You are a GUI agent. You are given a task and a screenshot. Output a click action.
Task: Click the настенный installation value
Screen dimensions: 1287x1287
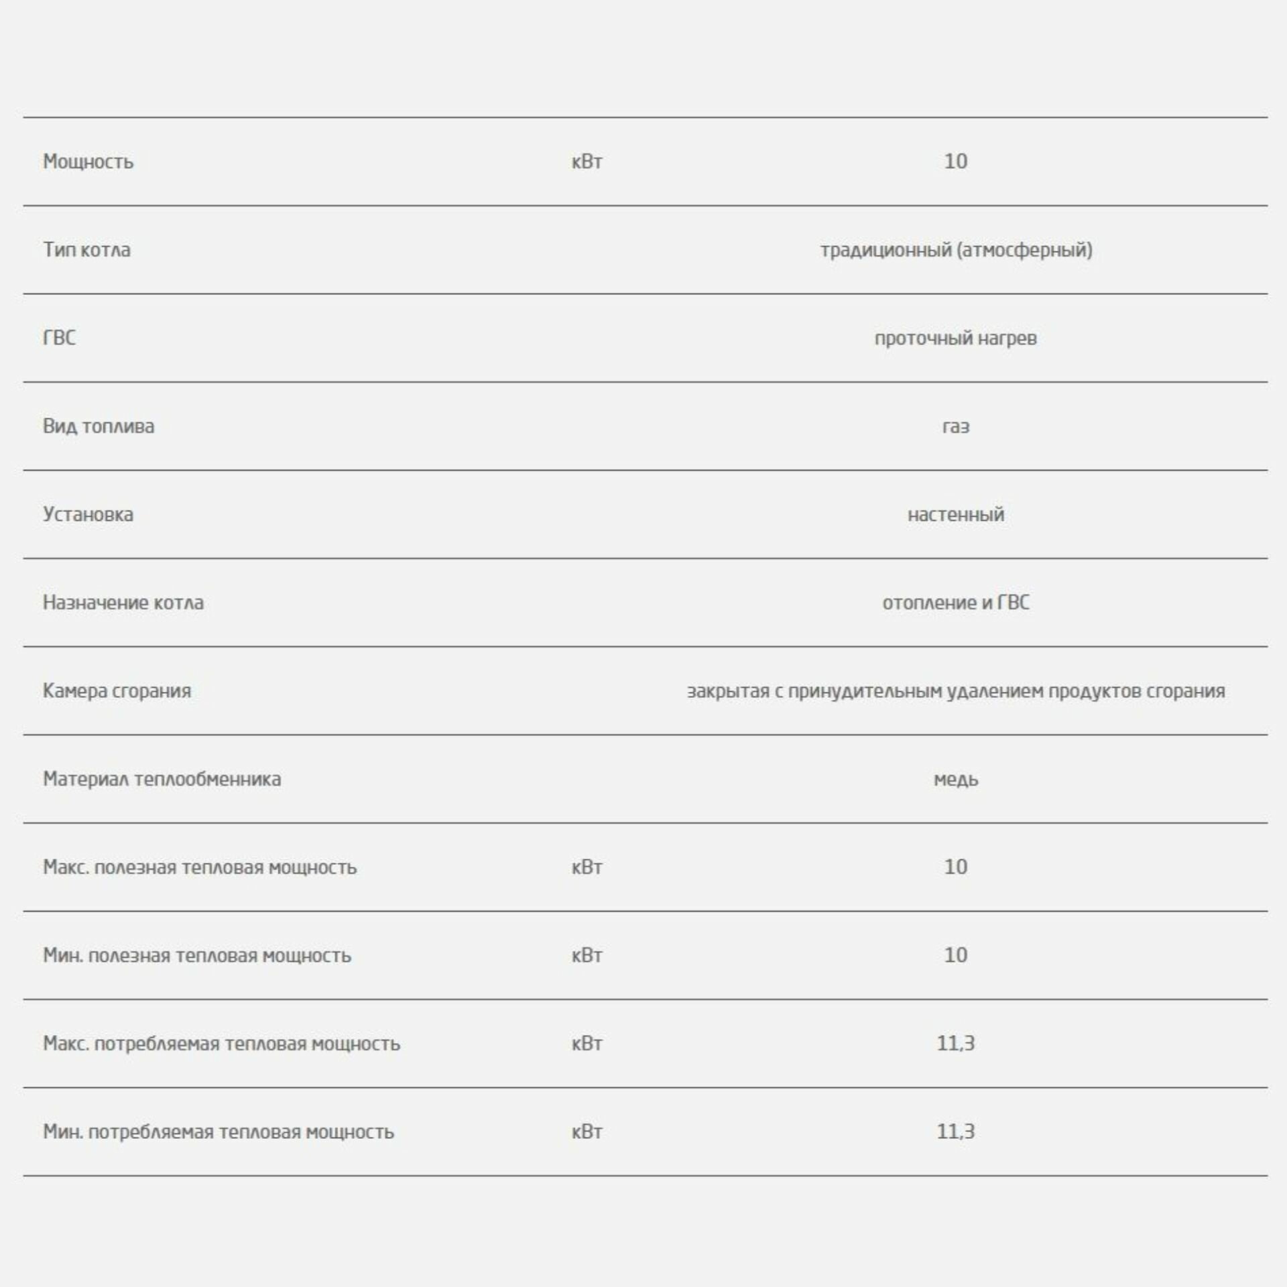(955, 514)
